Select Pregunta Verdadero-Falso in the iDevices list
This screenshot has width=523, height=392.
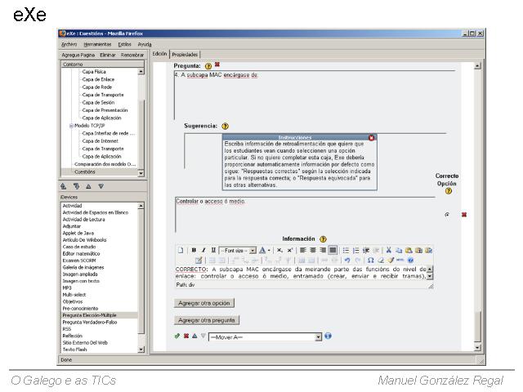90,322
